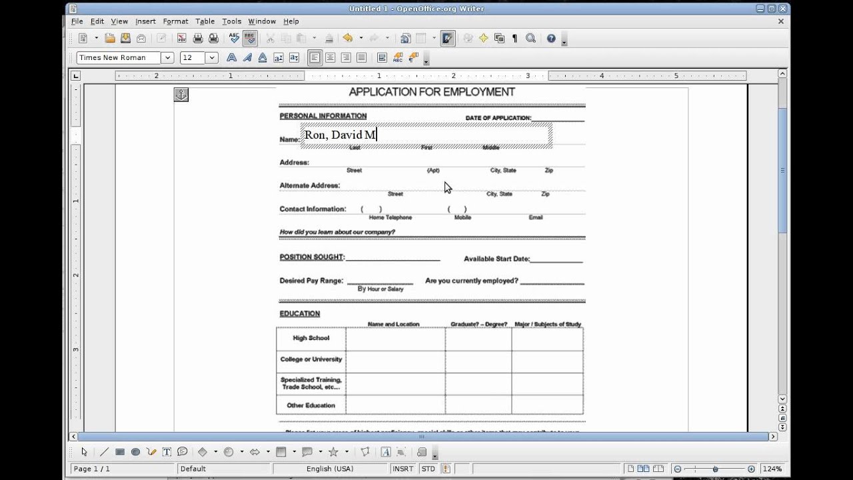Toggle the INSRT insert mode field
This screenshot has width=853, height=480.
403,469
